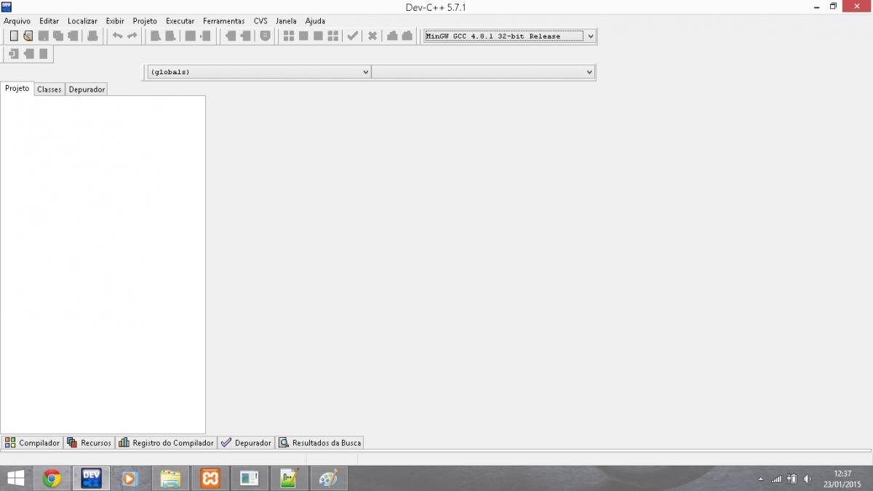This screenshot has width=873, height=491.
Task: Click the Insert icon in second toolbar row
Action: (x=14, y=54)
